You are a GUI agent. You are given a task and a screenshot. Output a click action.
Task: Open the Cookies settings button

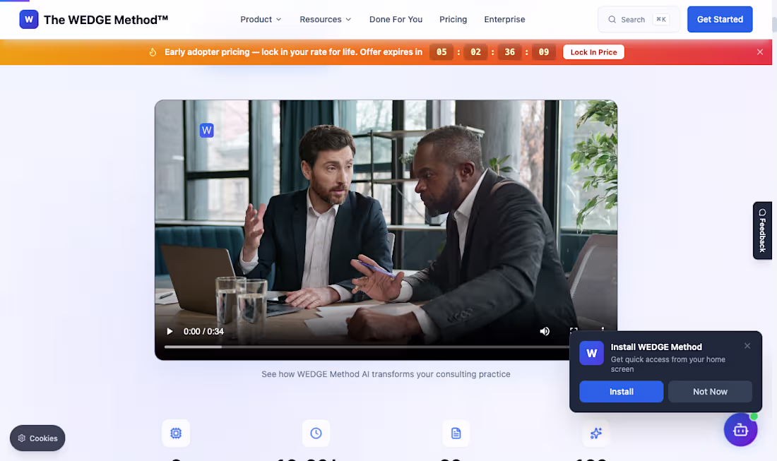37,438
